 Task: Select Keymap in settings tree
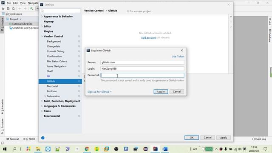[x=48, y=22]
